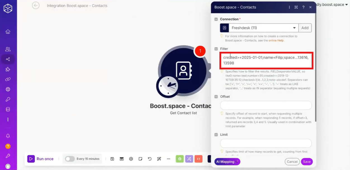Click into the Limit input field
The image size is (350, 170).
point(266,143)
